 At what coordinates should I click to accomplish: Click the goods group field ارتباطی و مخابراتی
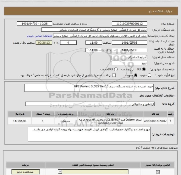point(90,104)
